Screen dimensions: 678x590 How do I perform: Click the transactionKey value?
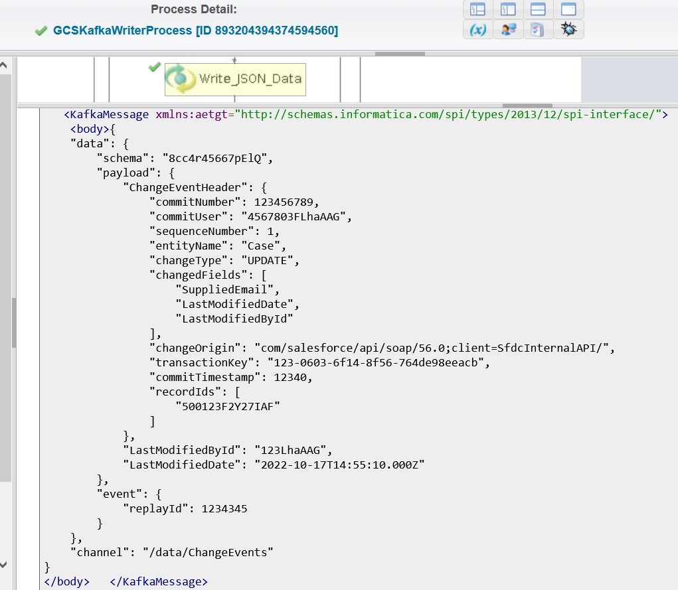point(376,362)
